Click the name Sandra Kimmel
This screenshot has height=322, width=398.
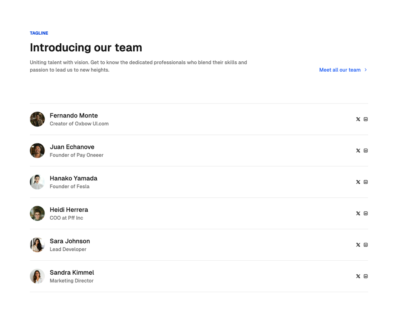pyautogui.click(x=72, y=273)
